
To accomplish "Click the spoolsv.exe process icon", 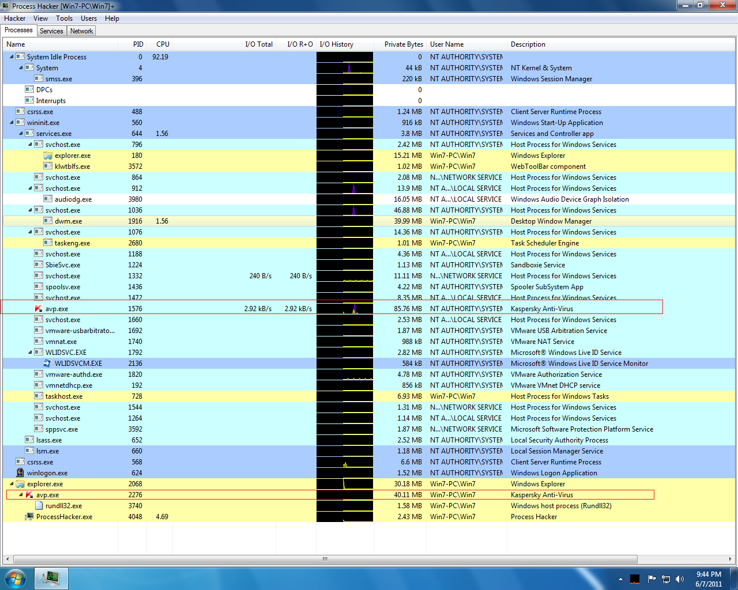I will click(39, 287).
